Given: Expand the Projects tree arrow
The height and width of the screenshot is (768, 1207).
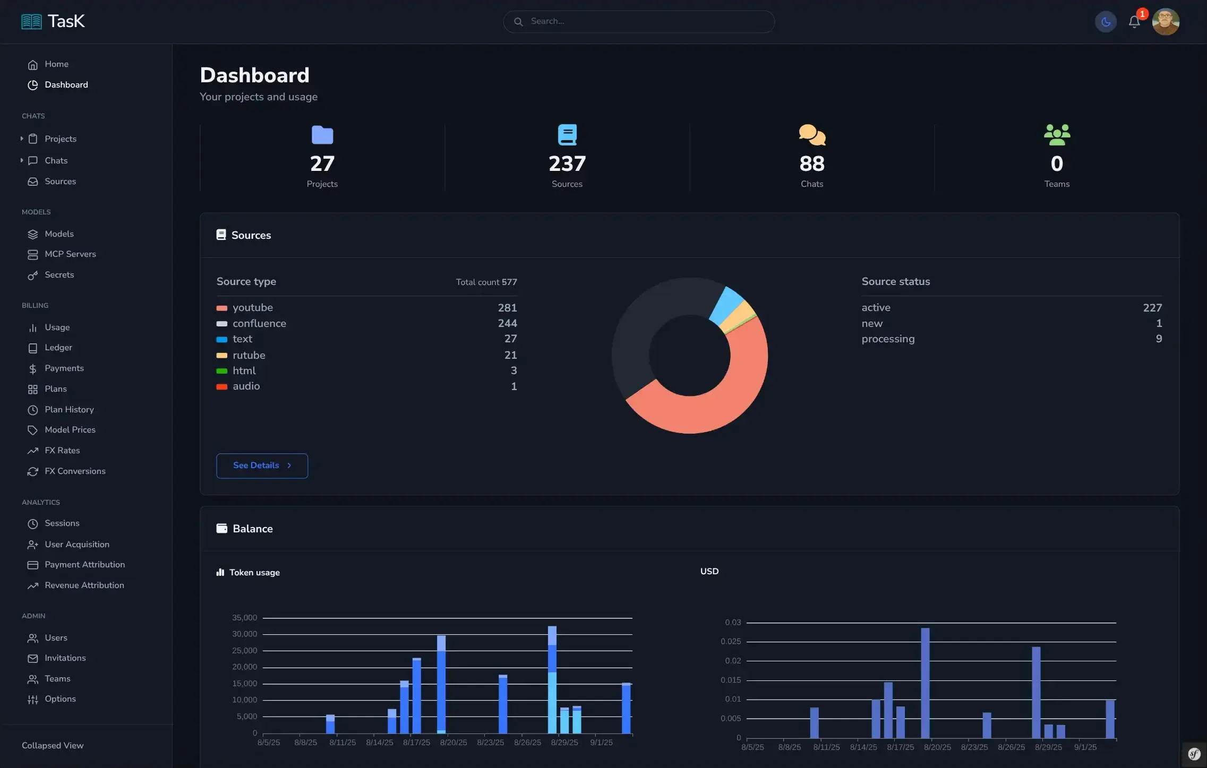Looking at the screenshot, I should 22,139.
